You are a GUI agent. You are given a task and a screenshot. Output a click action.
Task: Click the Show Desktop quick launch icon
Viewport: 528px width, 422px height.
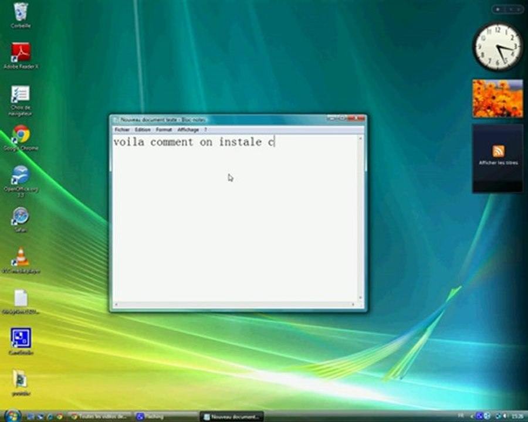coord(30,417)
